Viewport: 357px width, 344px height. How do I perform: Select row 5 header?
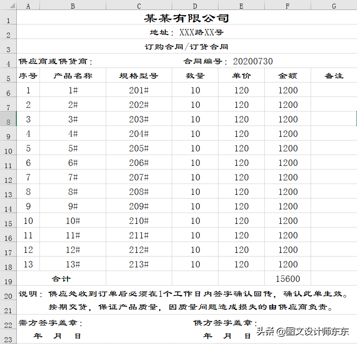(x=8, y=75)
